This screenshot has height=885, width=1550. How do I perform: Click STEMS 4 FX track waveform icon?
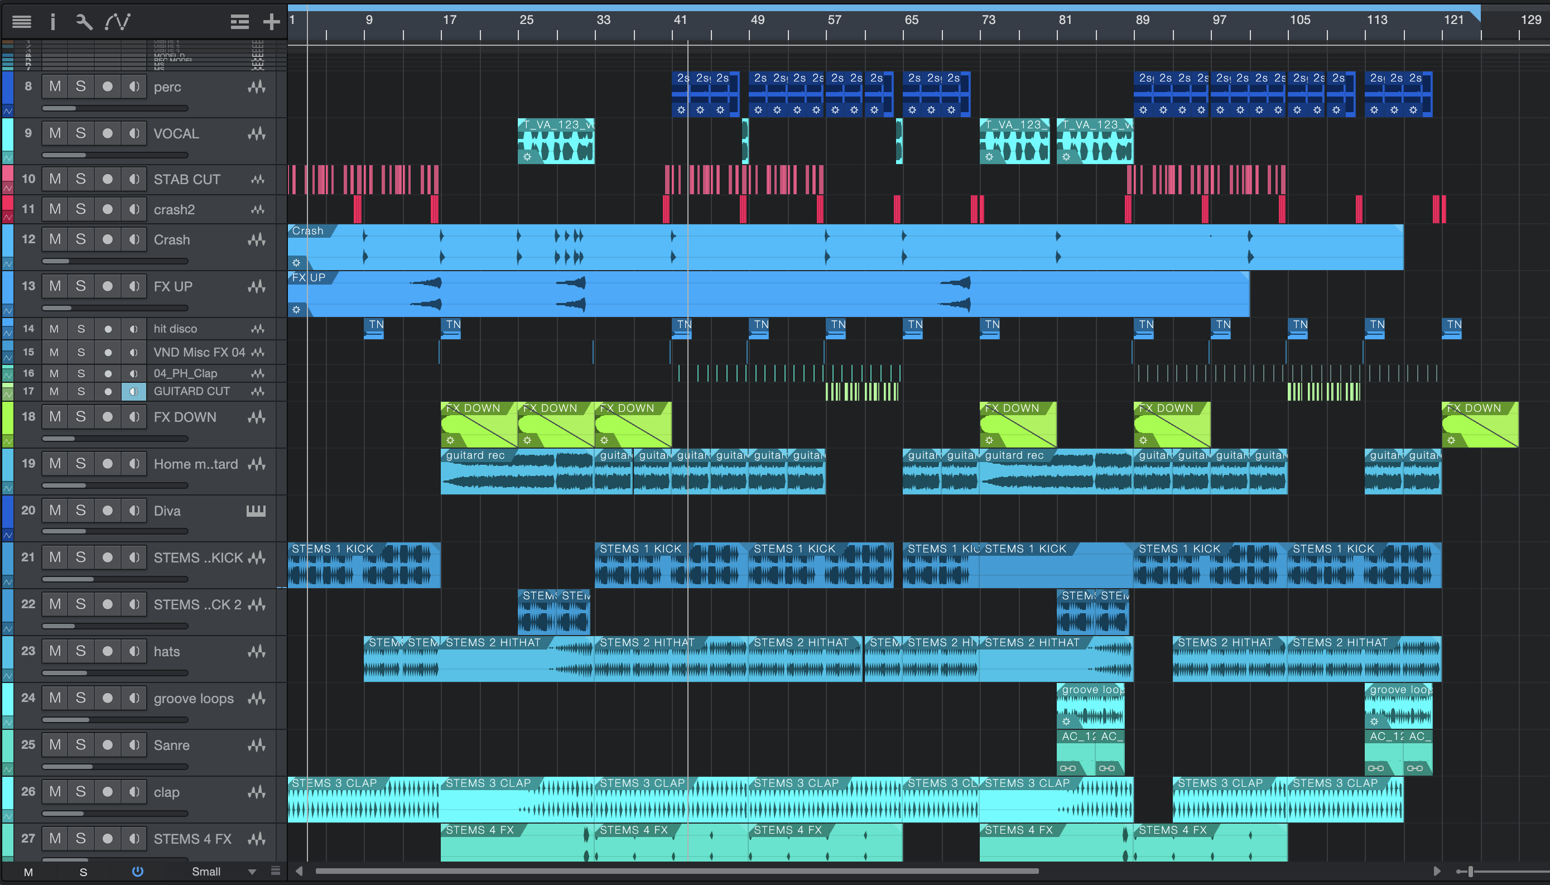[257, 838]
